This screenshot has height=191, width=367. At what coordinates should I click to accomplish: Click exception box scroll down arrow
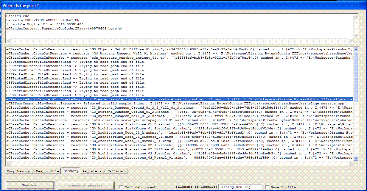point(356,36)
